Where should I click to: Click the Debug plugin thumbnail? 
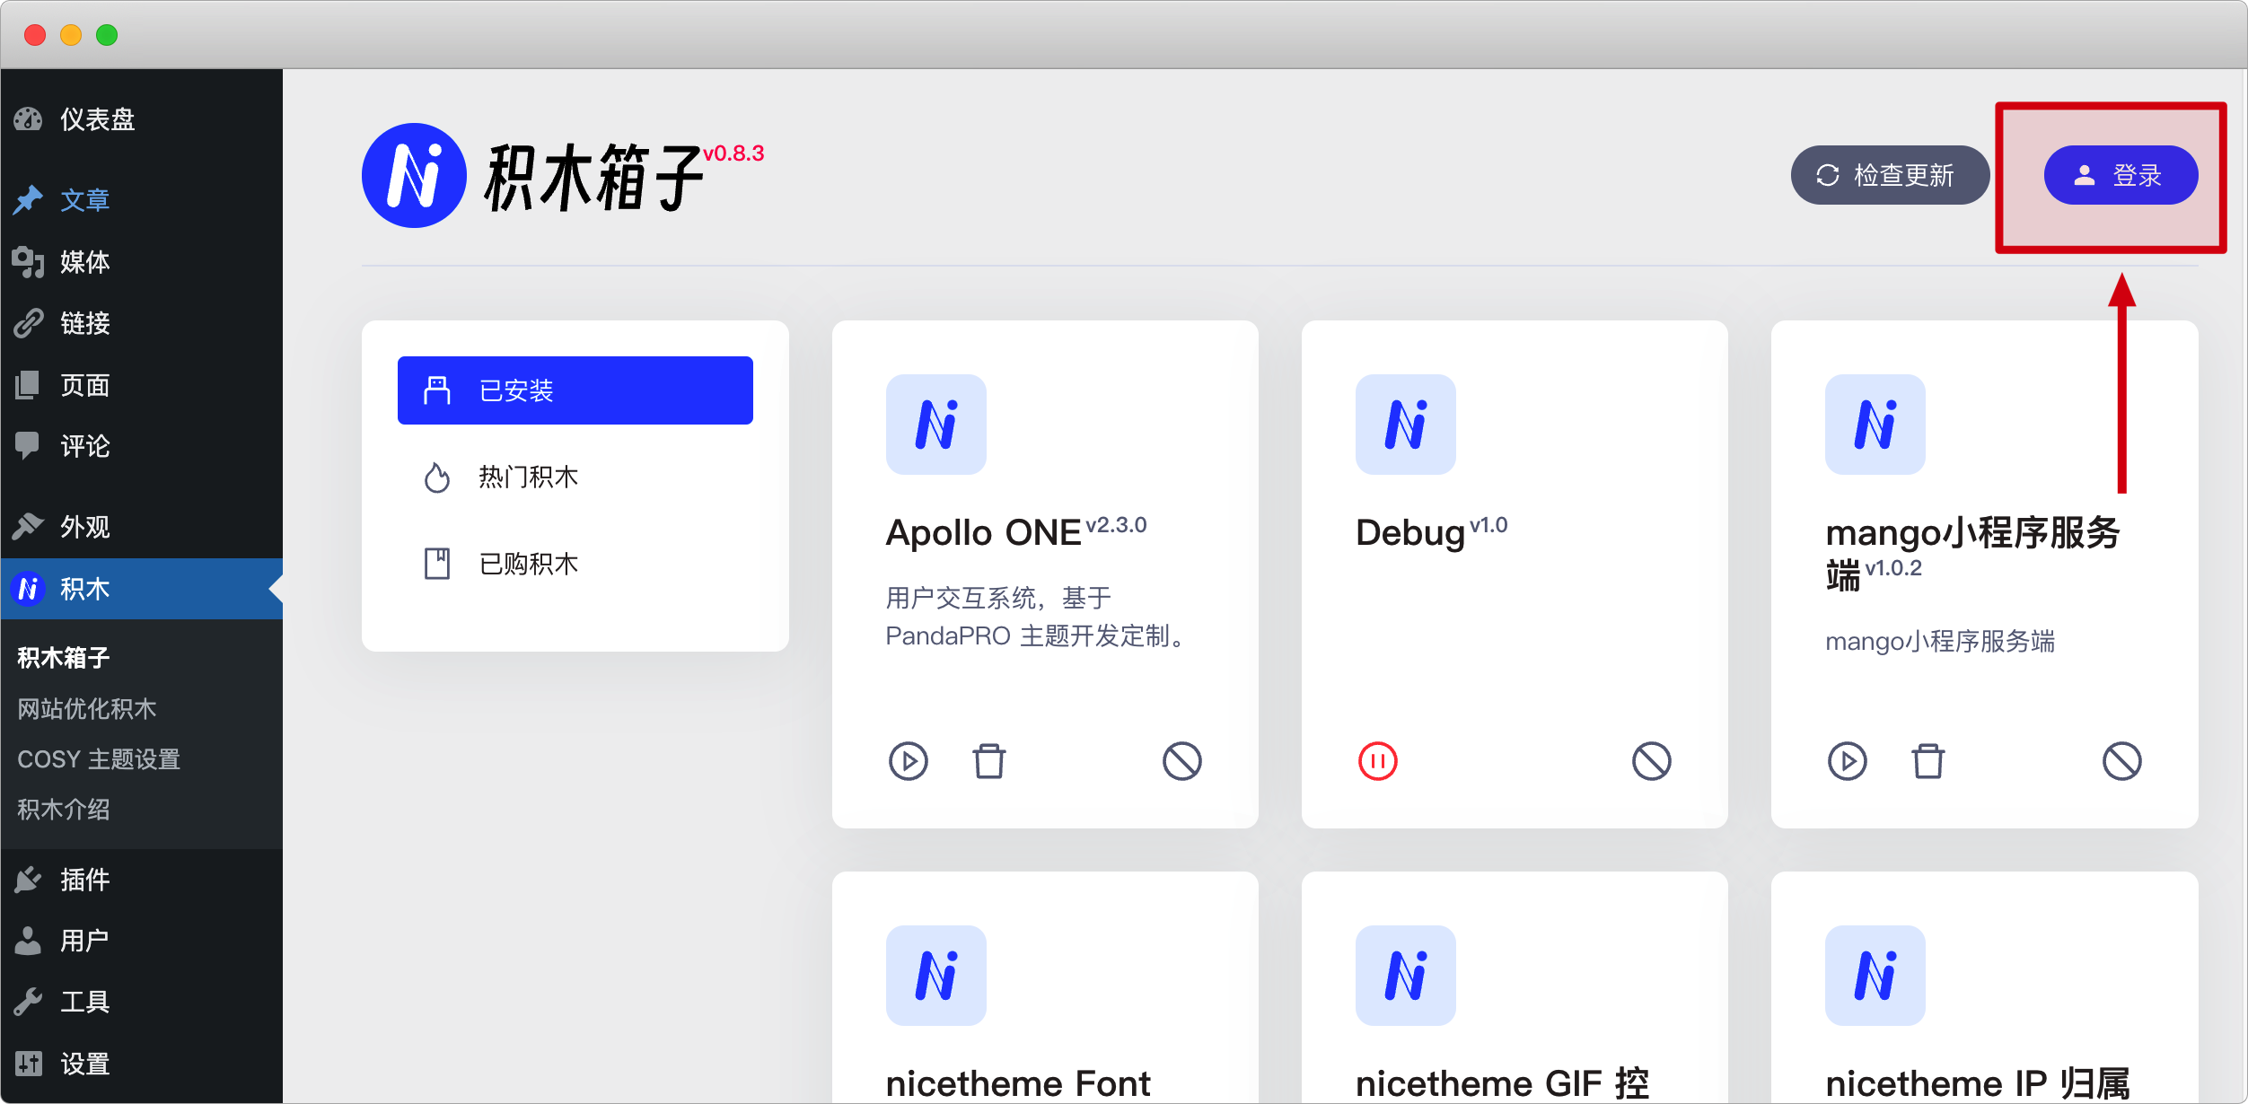pos(1406,425)
